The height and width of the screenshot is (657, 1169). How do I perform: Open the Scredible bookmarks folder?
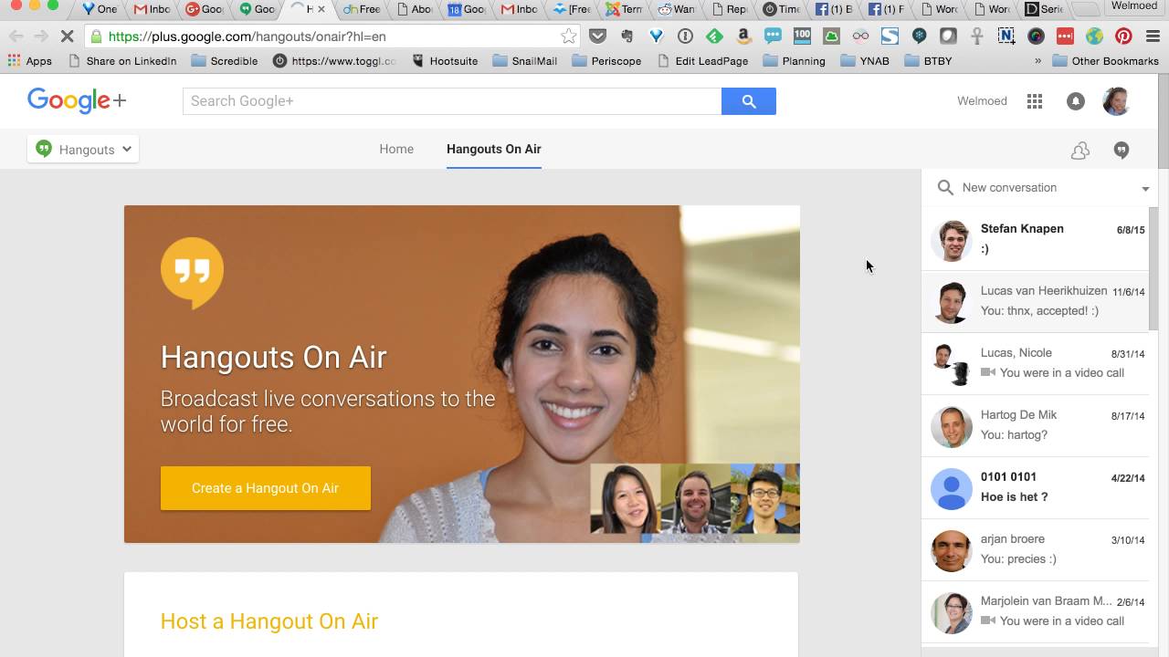225,61
